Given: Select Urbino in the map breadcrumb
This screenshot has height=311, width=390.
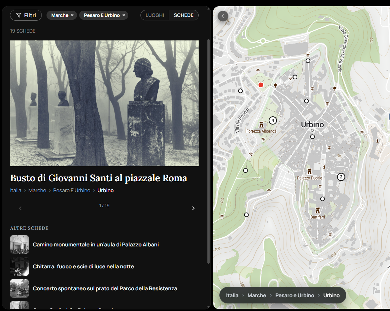Looking at the screenshot, I should coord(332,295).
